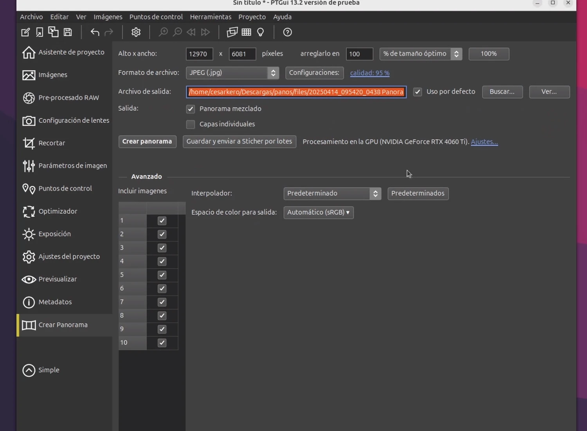Click the Crear panorama button
Screen dimensions: 587x431
(147, 142)
